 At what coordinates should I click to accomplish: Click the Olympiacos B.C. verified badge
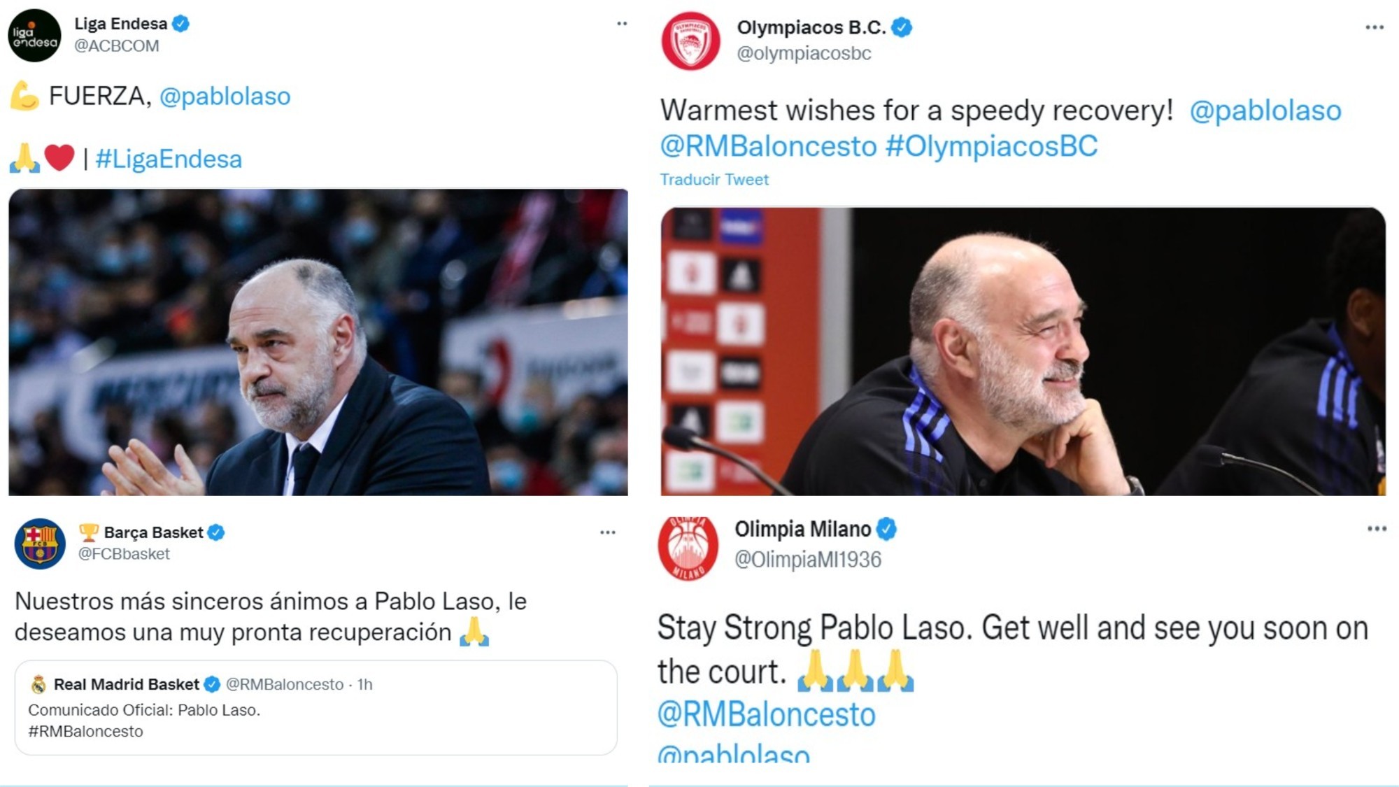pyautogui.click(x=902, y=28)
